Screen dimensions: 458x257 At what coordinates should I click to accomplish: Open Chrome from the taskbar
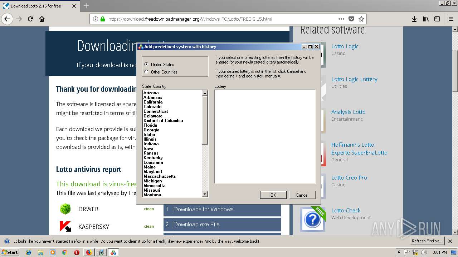64,252
